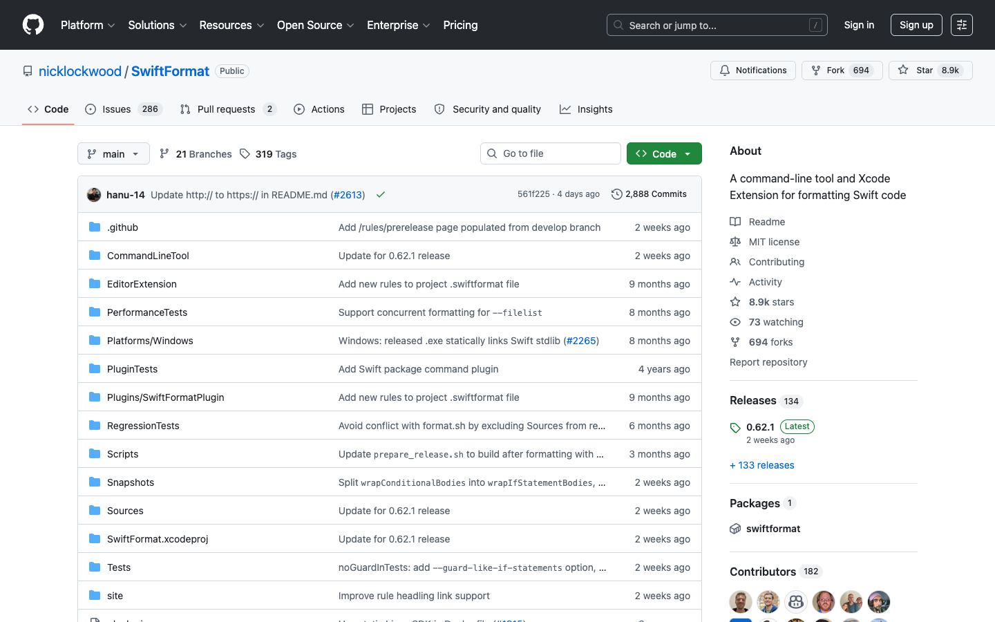Click the Tests folder icon

(x=95, y=567)
